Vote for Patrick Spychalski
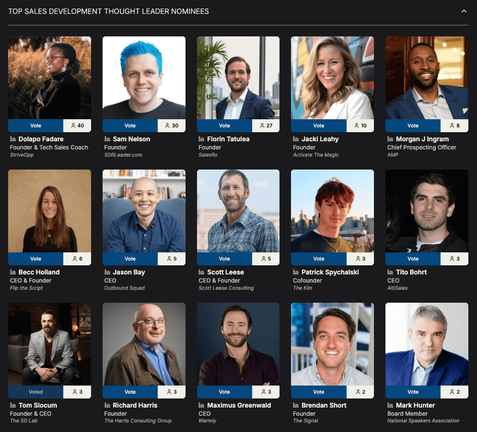 319,259
